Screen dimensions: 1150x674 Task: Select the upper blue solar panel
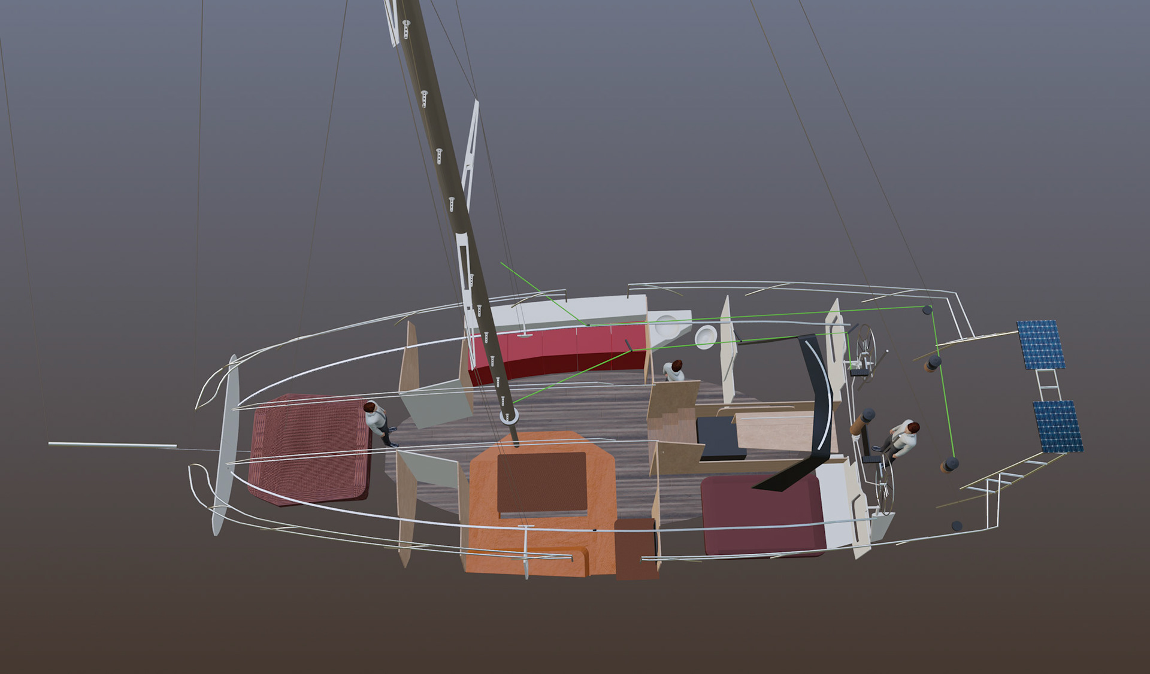(x=1041, y=345)
